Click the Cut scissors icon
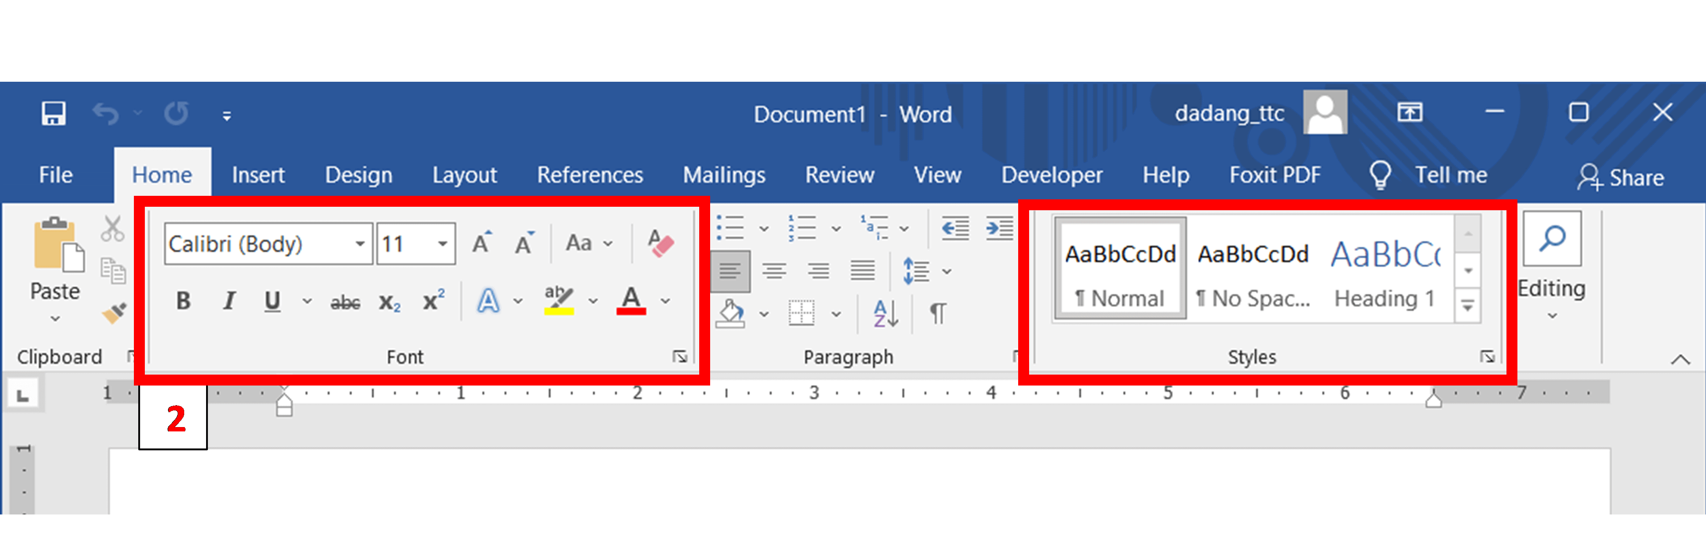This screenshot has width=1706, height=549. 112,229
